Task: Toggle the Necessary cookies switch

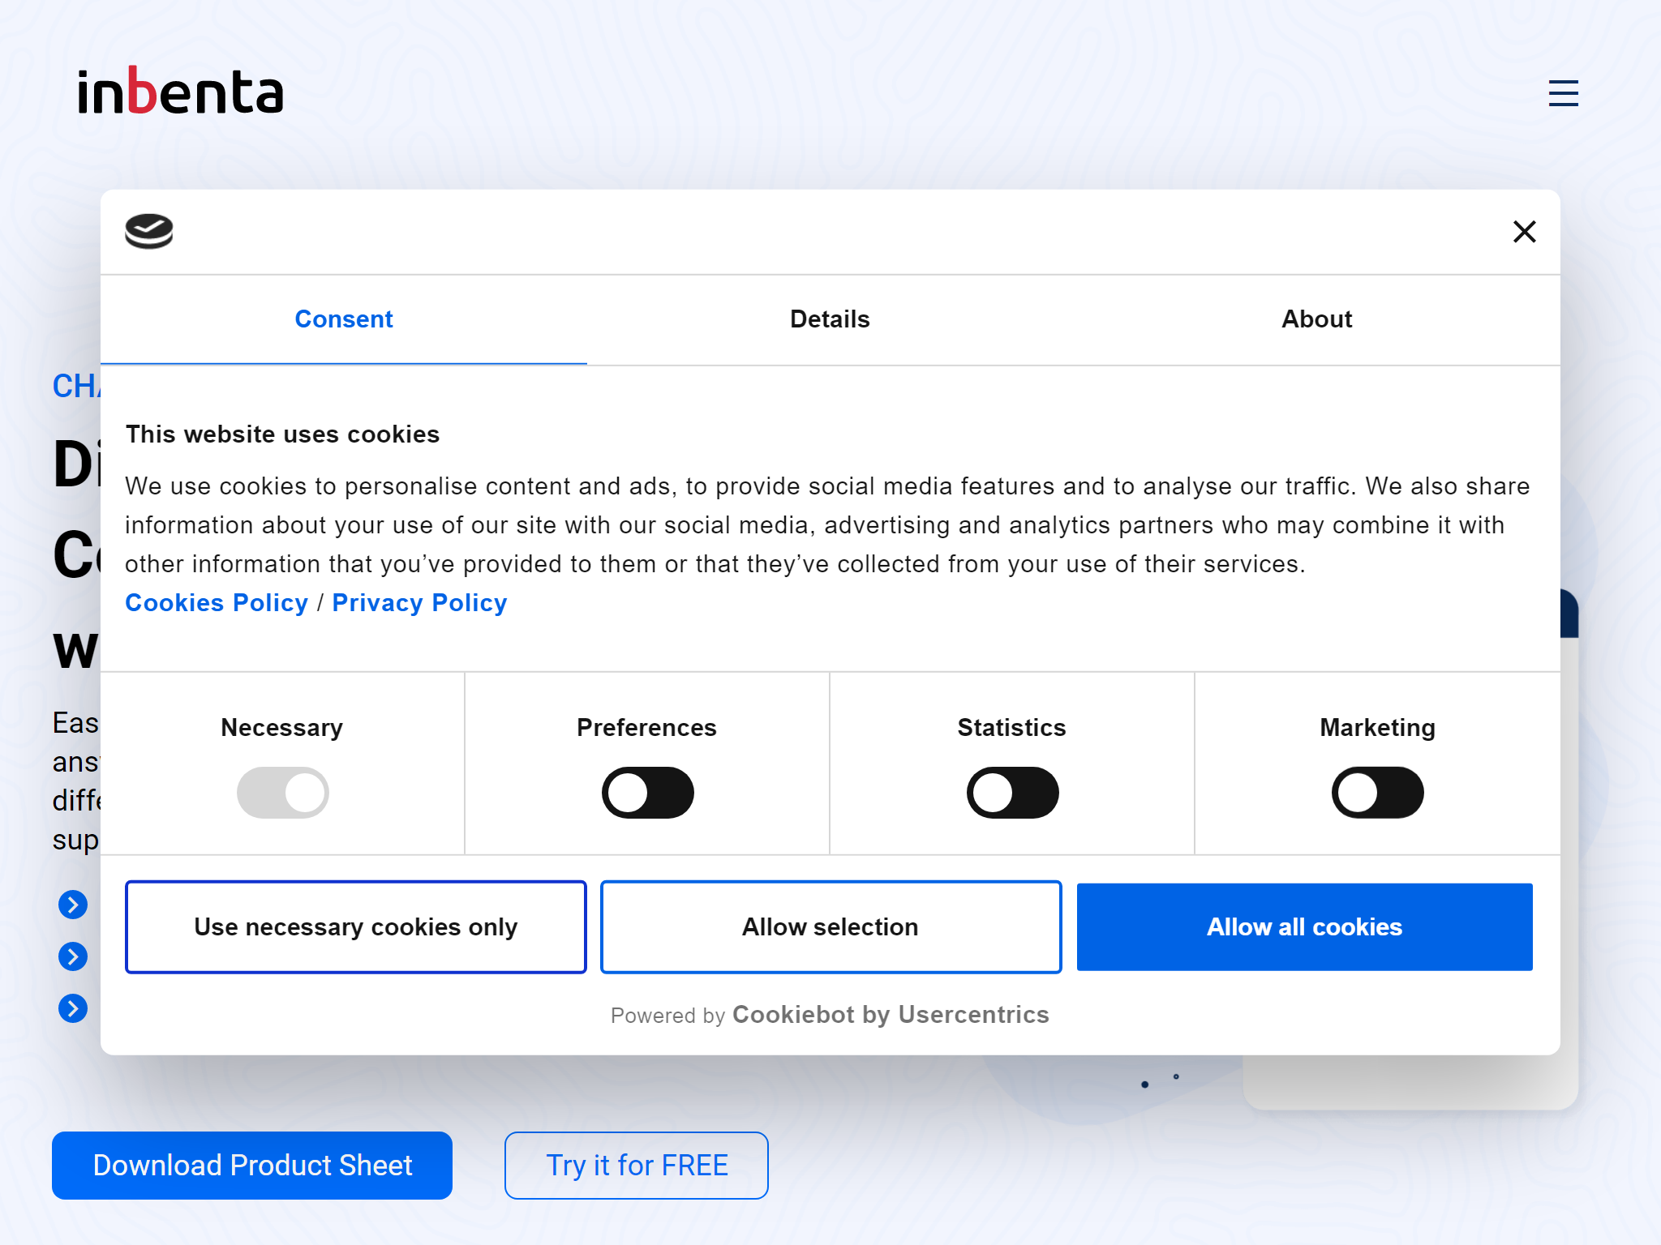Action: click(x=282, y=793)
